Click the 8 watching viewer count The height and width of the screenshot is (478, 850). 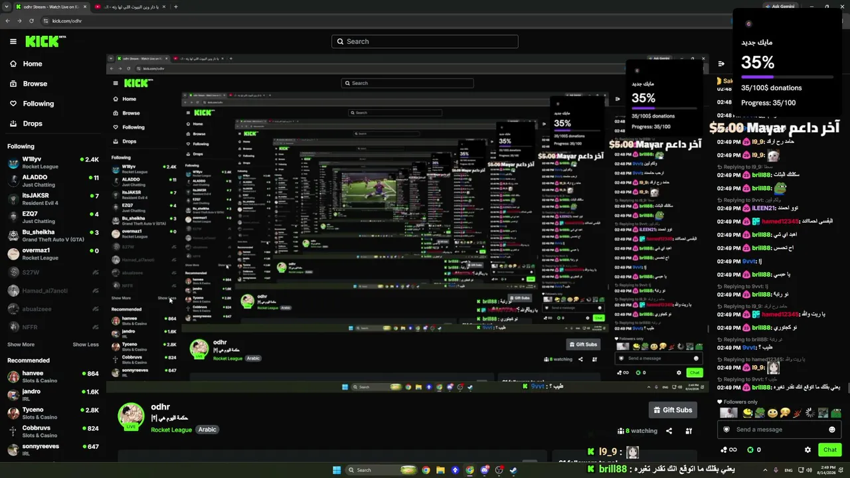tap(637, 431)
